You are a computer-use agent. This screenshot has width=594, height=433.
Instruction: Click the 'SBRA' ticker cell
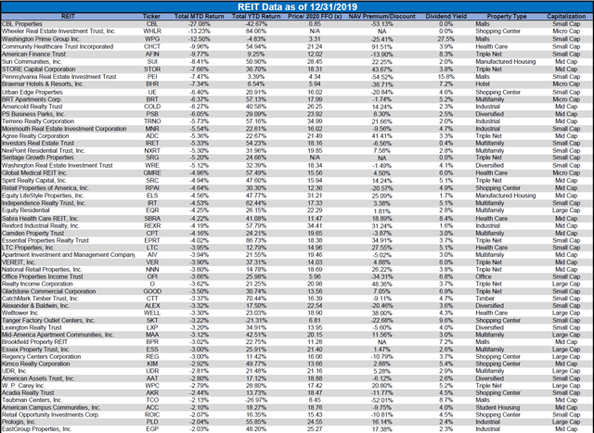(x=152, y=219)
